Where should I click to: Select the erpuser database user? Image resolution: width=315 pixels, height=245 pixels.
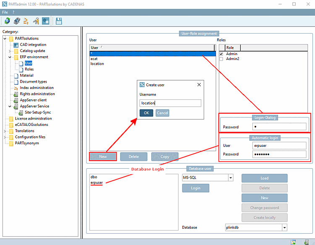click(x=97, y=182)
